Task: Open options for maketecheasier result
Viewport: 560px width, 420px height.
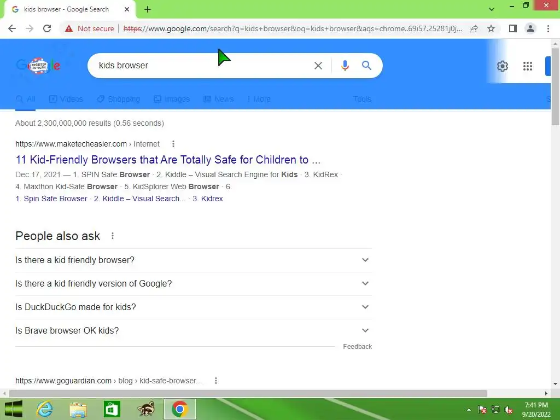Action: 173,144
